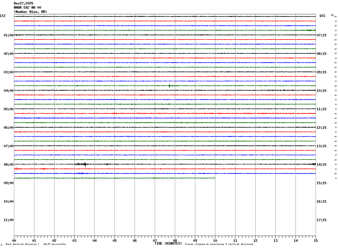The width and height of the screenshot is (338, 248).
Task: Select the 07:00 CST row label
Action: [x=9, y=146]
